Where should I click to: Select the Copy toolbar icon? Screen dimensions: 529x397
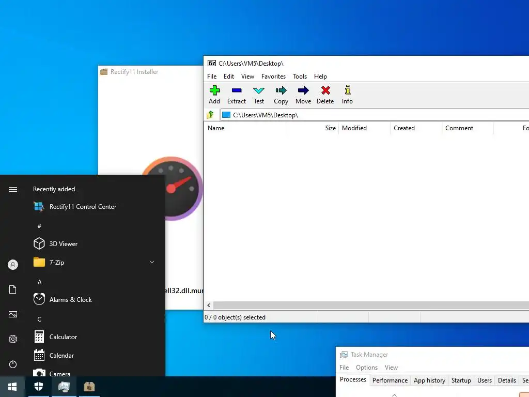coord(281,95)
